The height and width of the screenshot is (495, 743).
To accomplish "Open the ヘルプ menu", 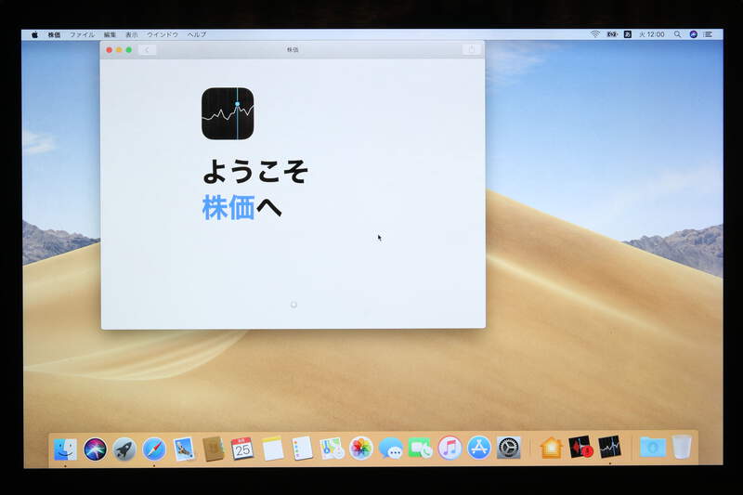I will [x=196, y=34].
